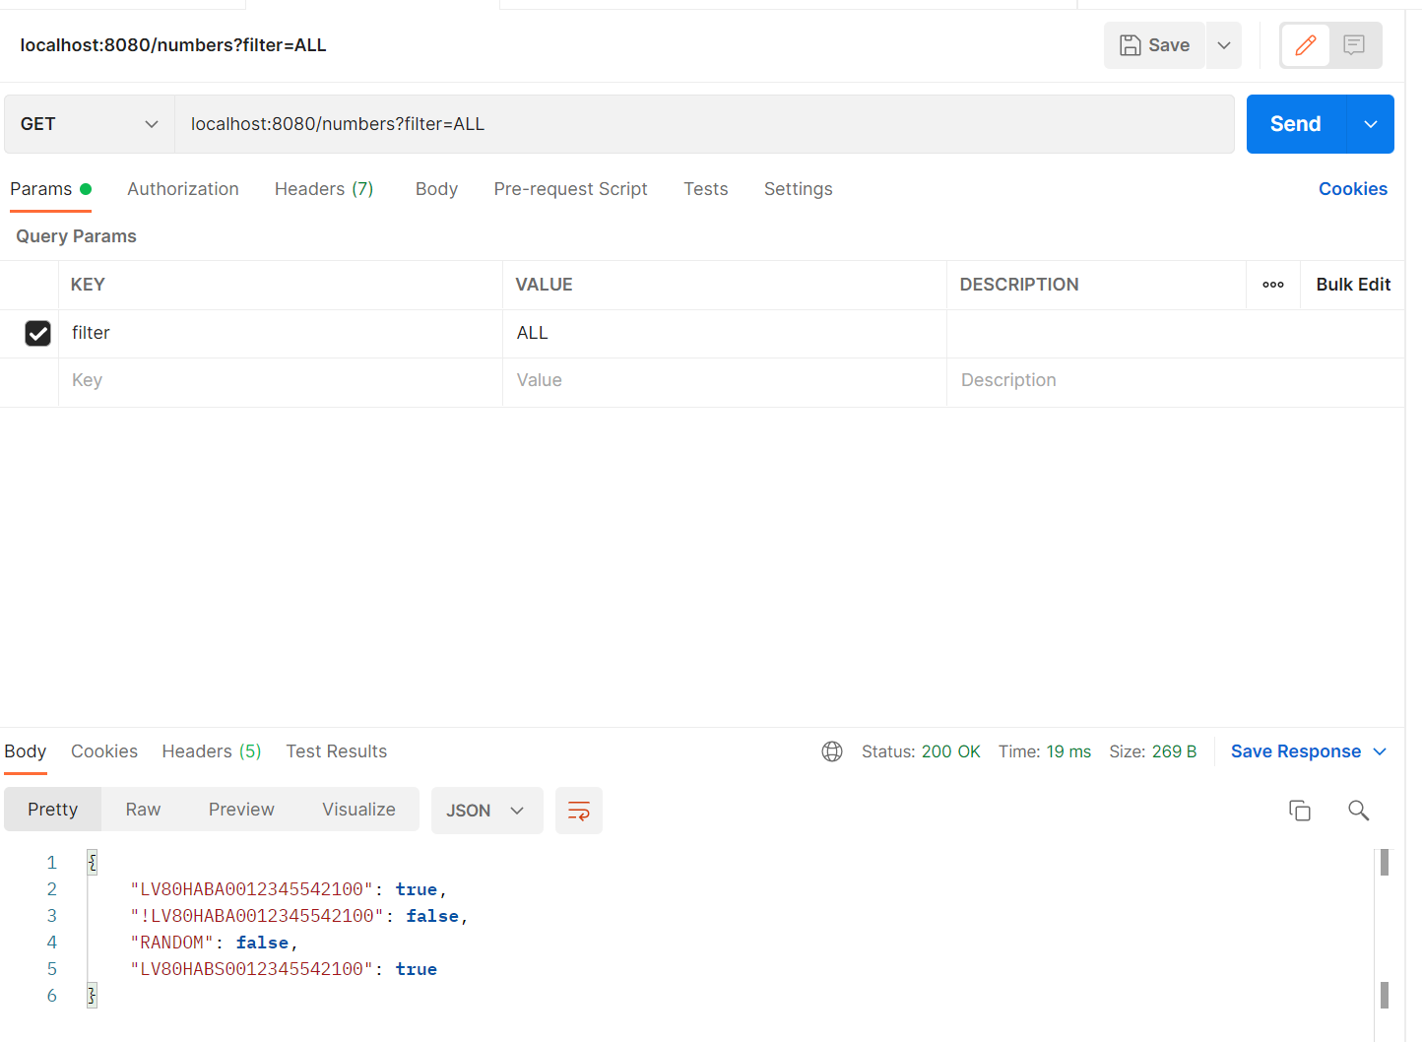Click the 'filter' key cell
Screen dimensions: 1422x1042
(281, 334)
